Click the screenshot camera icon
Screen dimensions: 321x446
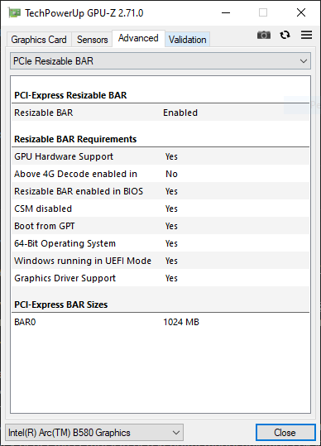264,35
